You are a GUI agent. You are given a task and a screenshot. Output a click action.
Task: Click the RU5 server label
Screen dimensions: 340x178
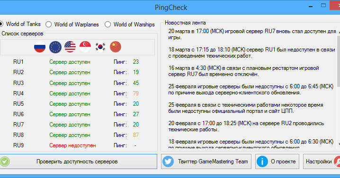(x=18, y=104)
